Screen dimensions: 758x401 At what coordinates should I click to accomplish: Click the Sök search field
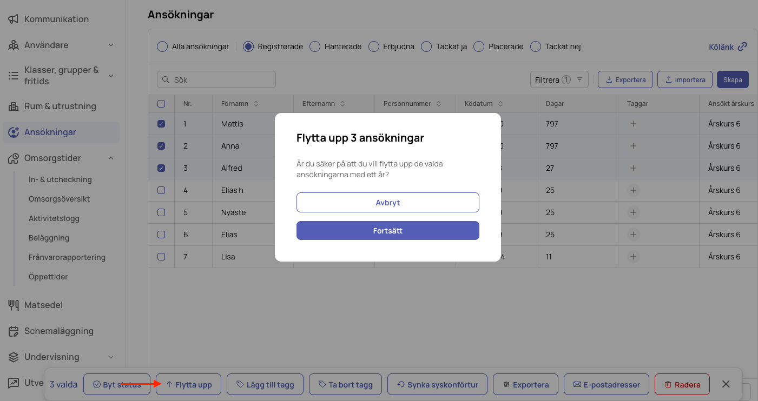[x=216, y=79]
